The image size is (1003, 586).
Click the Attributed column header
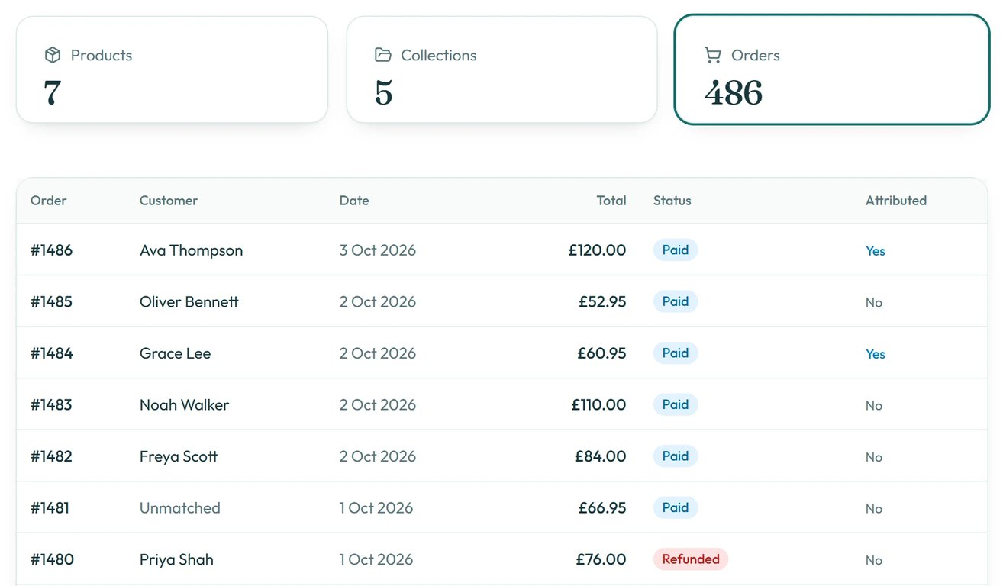(896, 201)
